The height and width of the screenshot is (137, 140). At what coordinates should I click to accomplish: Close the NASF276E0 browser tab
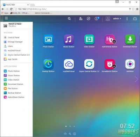pos(28,5)
